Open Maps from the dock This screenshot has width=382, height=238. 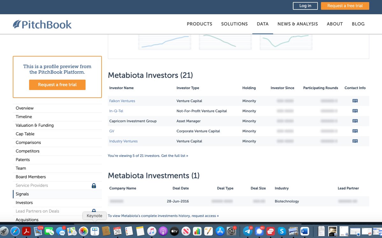tap(72, 231)
